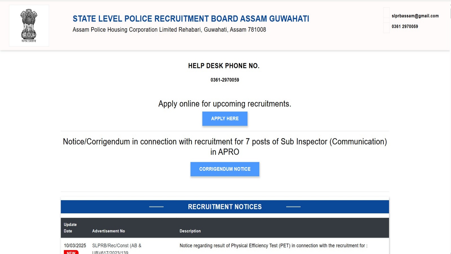Click the 10/03/2025 update date cell
Screen dimensions: 451x254
click(75, 246)
